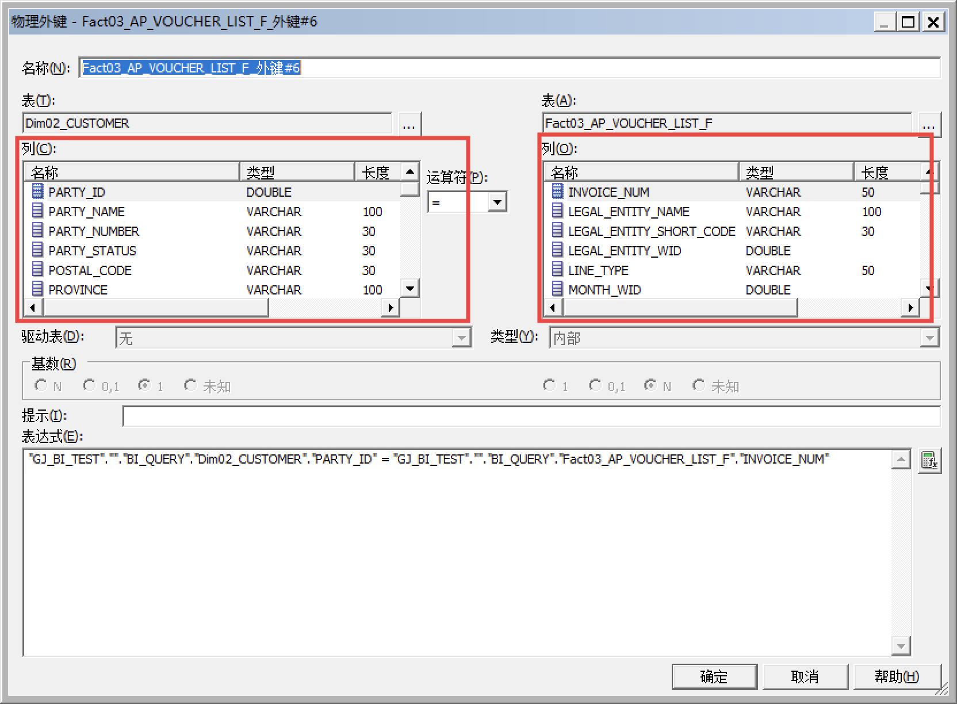Screen dimensions: 957x704
Task: Browse tables for Dim02_CUSTOMER with ellipsis button
Action: click(409, 124)
